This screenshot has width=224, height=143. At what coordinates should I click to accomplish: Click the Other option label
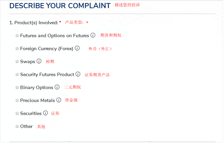click(x=26, y=126)
